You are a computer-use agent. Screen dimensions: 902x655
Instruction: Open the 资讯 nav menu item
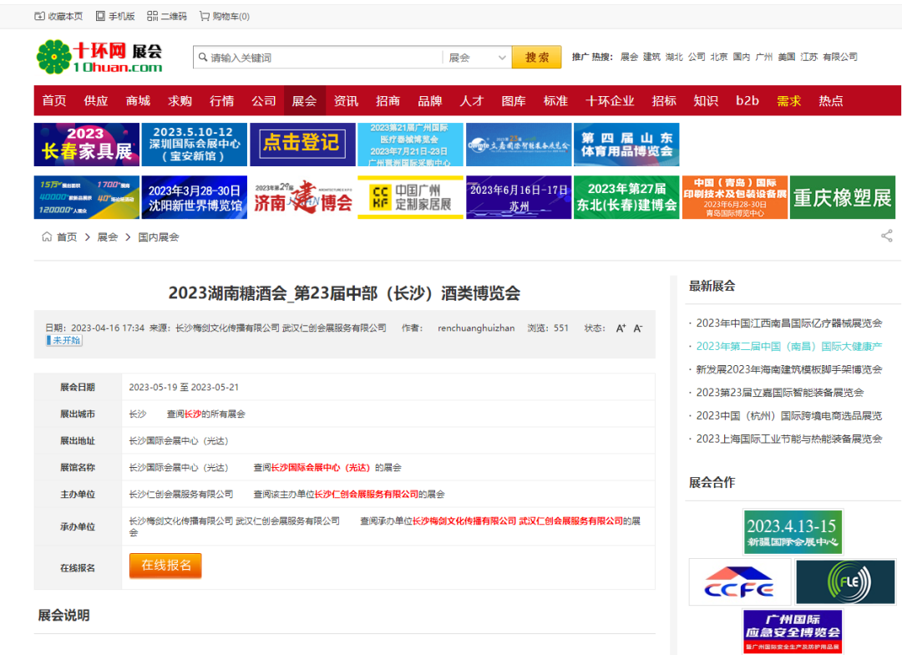coord(347,101)
